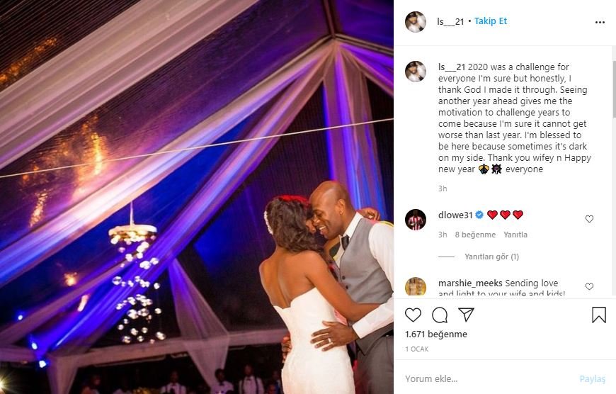Submit comment with 'Paylaş' button
The width and height of the screenshot is (616, 394).
[593, 378]
